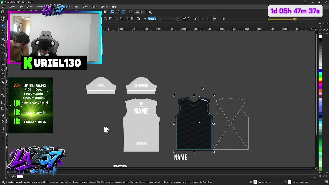Select the Text tool
The height and width of the screenshot is (185, 329).
point(3,82)
